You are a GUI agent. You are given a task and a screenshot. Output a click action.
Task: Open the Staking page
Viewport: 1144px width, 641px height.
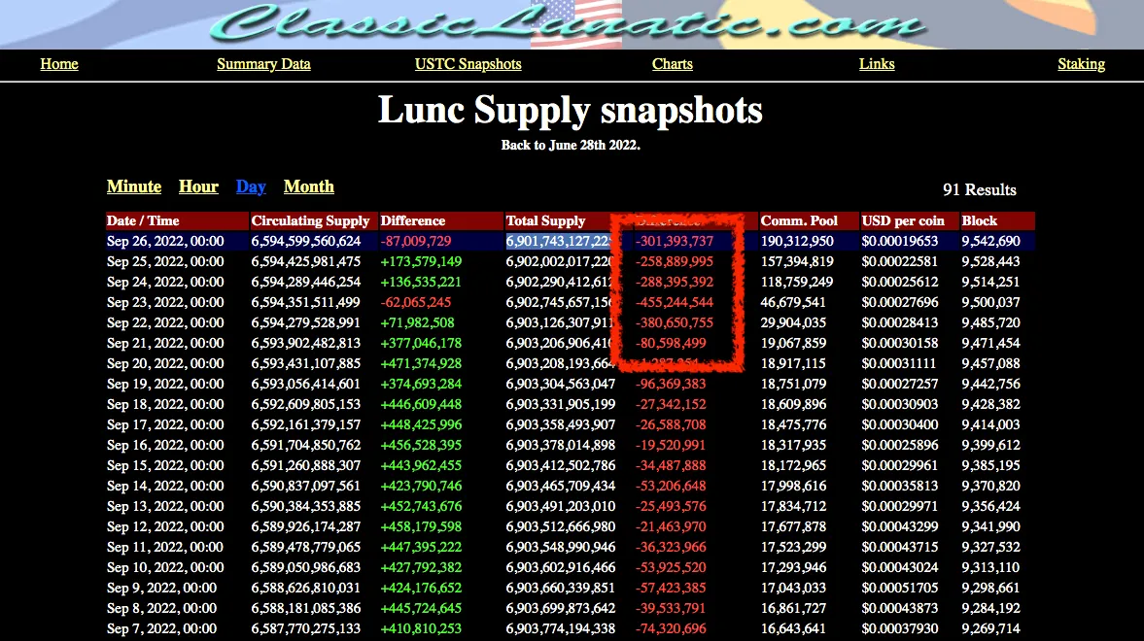1081,64
